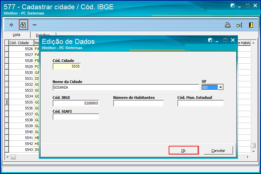Click the Cód. IBGE field
This screenshot has width=261, height=174.
click(x=76, y=103)
